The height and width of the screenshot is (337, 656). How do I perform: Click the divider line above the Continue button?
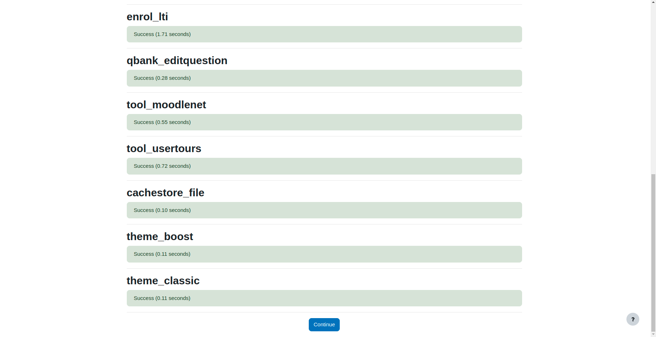point(324,312)
